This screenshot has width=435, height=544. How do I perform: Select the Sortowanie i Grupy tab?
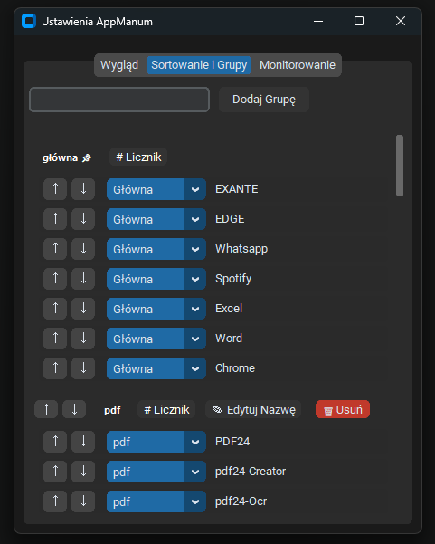coord(199,65)
